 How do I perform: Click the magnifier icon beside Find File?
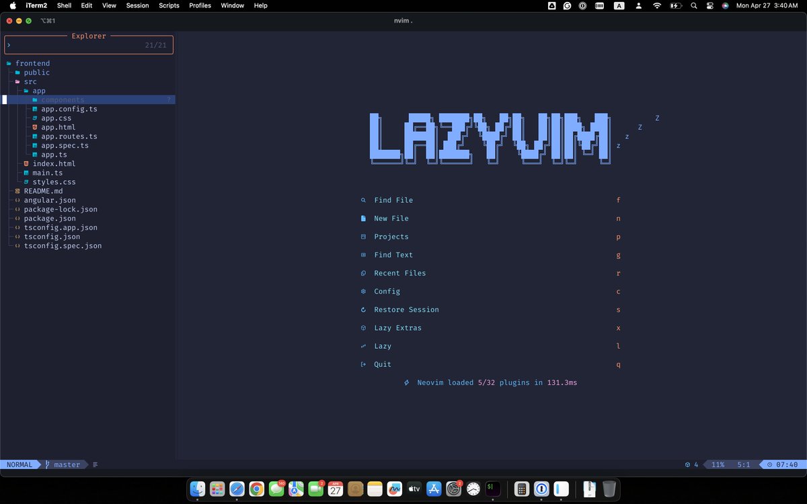point(363,200)
